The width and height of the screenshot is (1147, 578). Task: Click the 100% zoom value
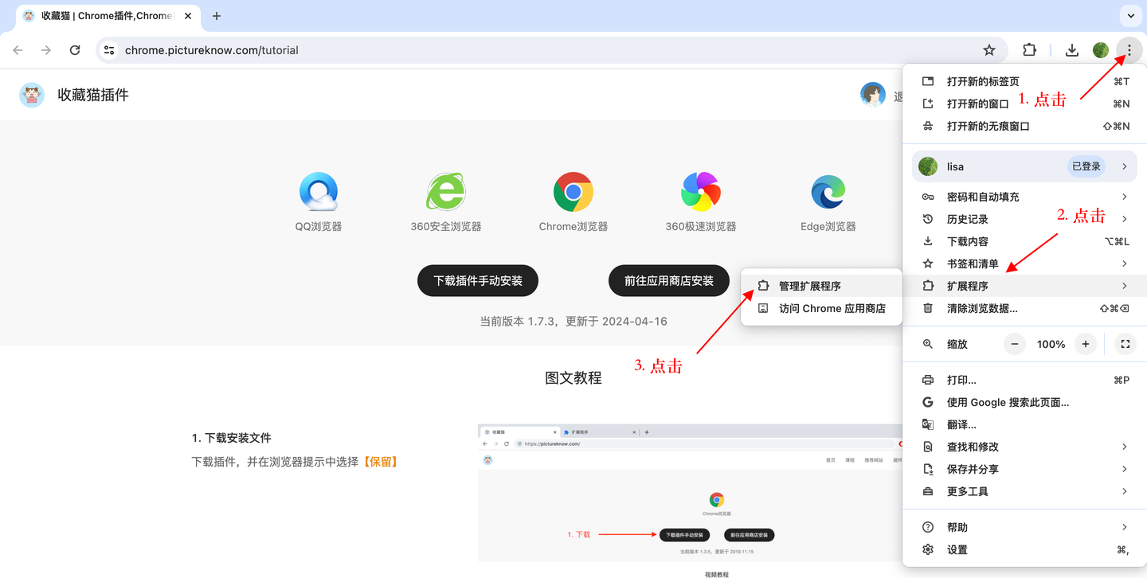click(1051, 344)
